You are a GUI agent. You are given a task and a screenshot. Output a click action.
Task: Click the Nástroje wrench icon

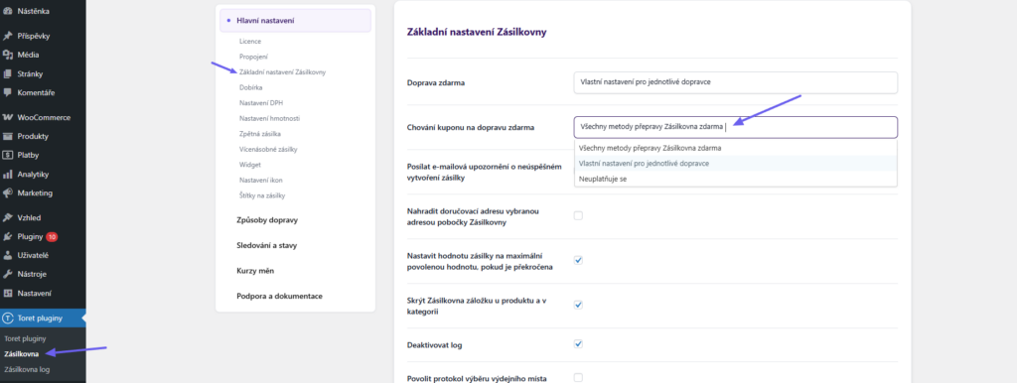[x=8, y=274]
